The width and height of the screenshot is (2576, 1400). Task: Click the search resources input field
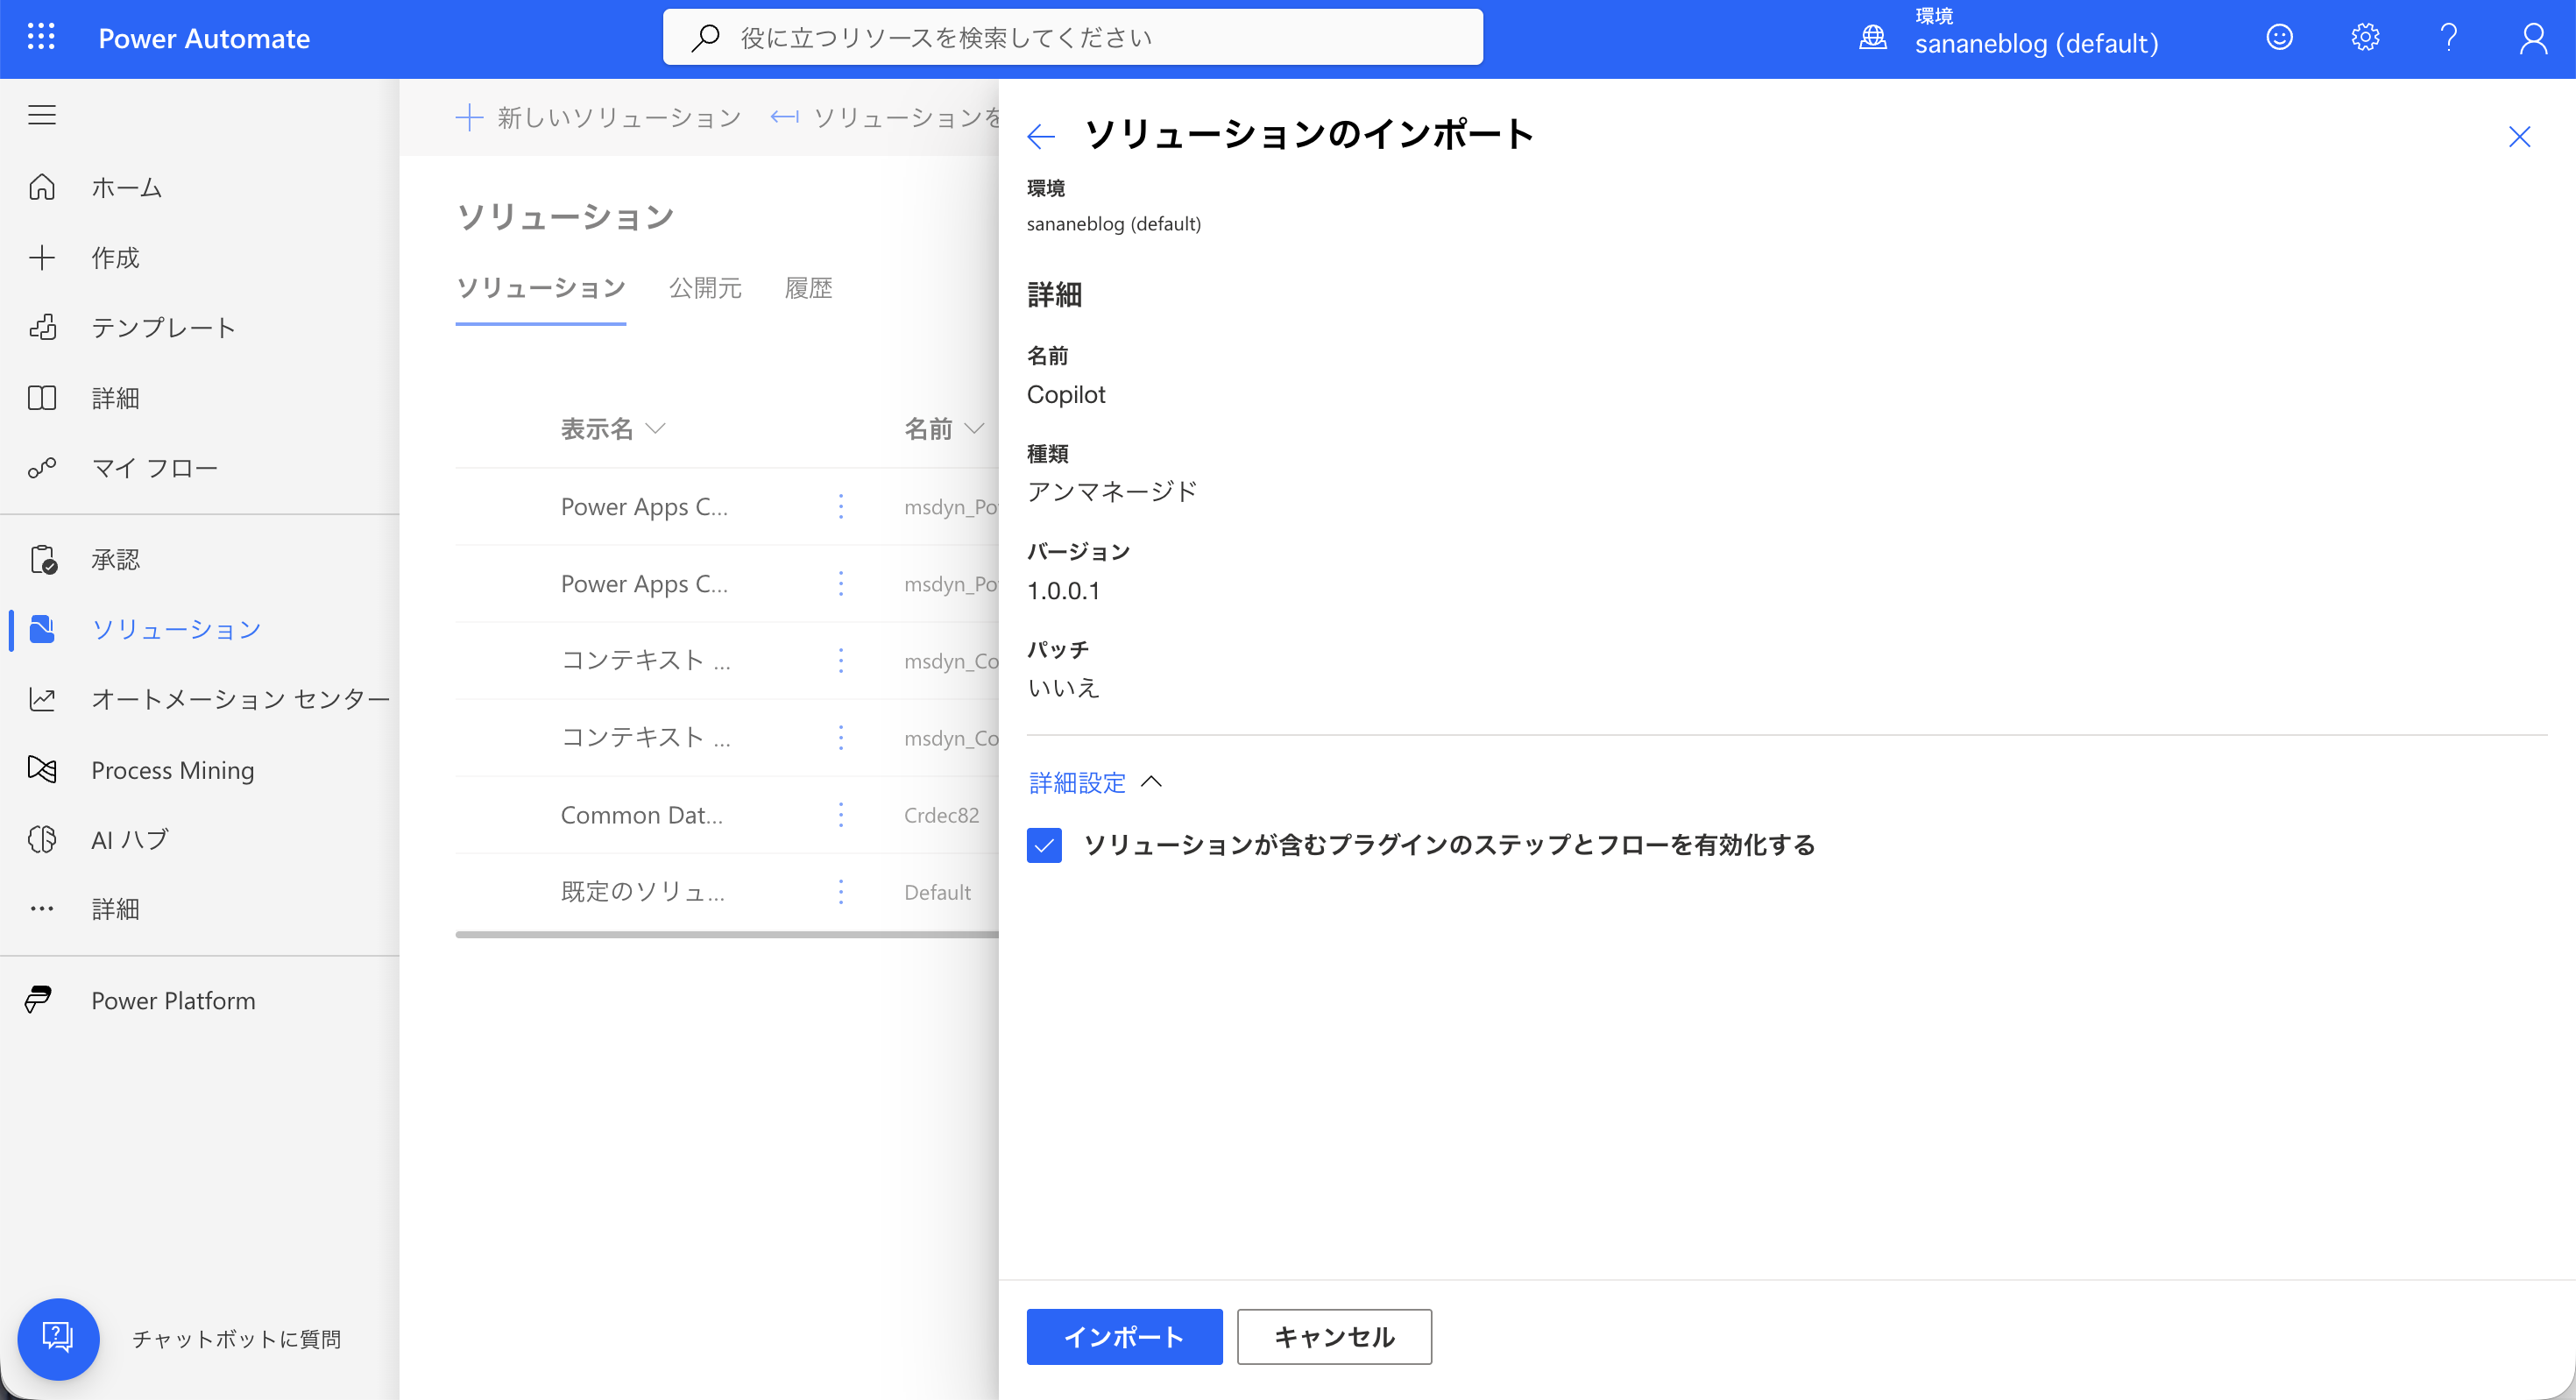click(1072, 38)
